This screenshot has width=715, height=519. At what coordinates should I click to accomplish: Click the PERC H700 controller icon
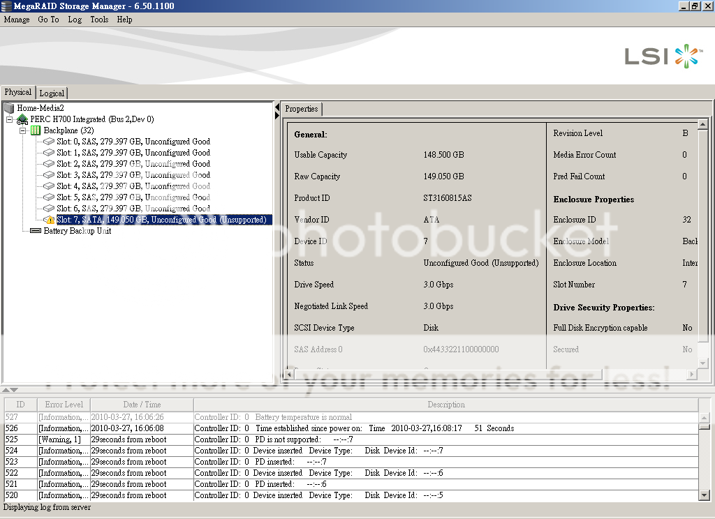pos(22,119)
